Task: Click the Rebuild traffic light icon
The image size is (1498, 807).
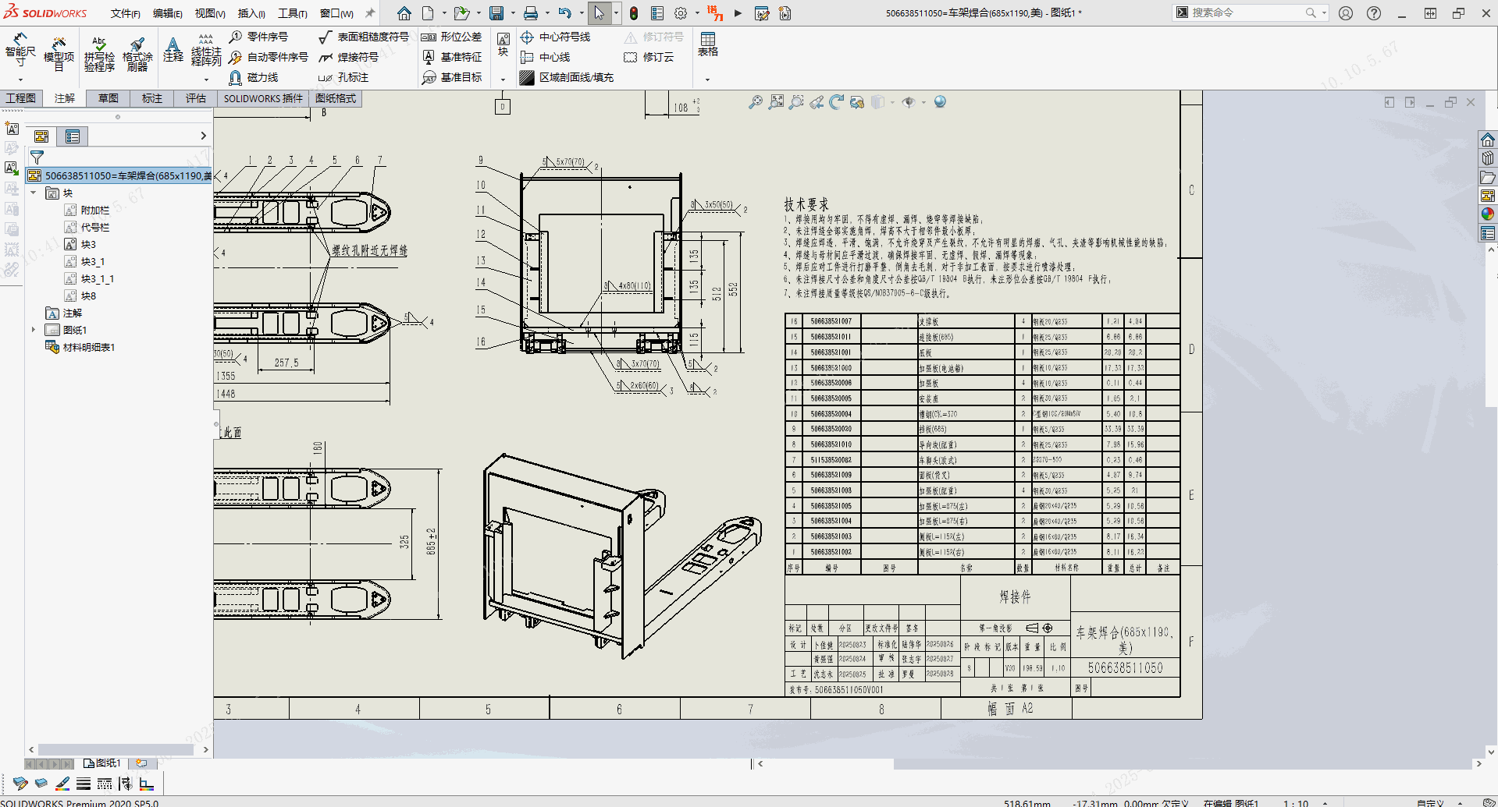Action: point(634,13)
